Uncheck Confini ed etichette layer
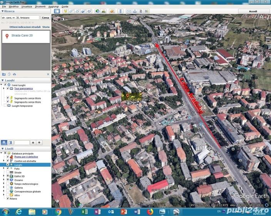Image resolution: width=271 pixels, height=216 pixels. click(8, 160)
